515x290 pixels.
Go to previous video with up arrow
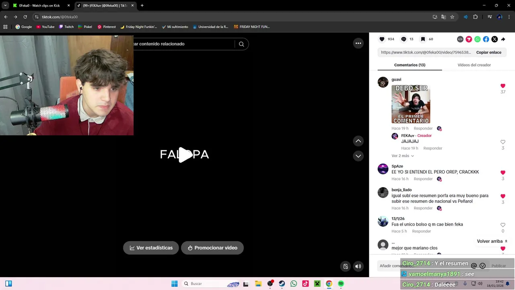[x=358, y=141]
